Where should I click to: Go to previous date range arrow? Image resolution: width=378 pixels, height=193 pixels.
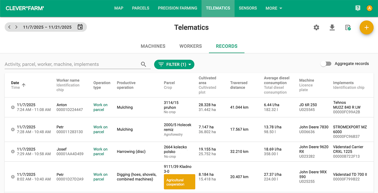coord(9,27)
